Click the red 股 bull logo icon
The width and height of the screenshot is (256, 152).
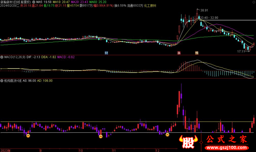click(189, 142)
